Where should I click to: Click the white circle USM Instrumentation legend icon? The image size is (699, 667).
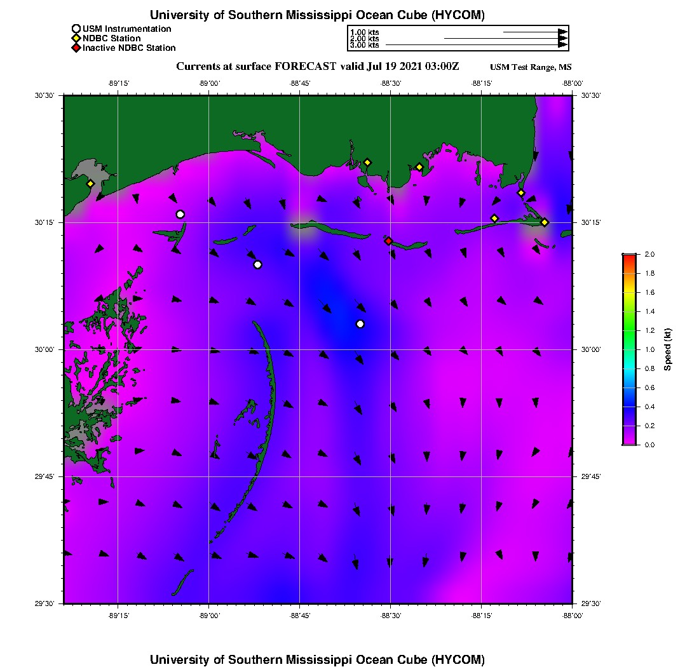pyautogui.click(x=76, y=29)
